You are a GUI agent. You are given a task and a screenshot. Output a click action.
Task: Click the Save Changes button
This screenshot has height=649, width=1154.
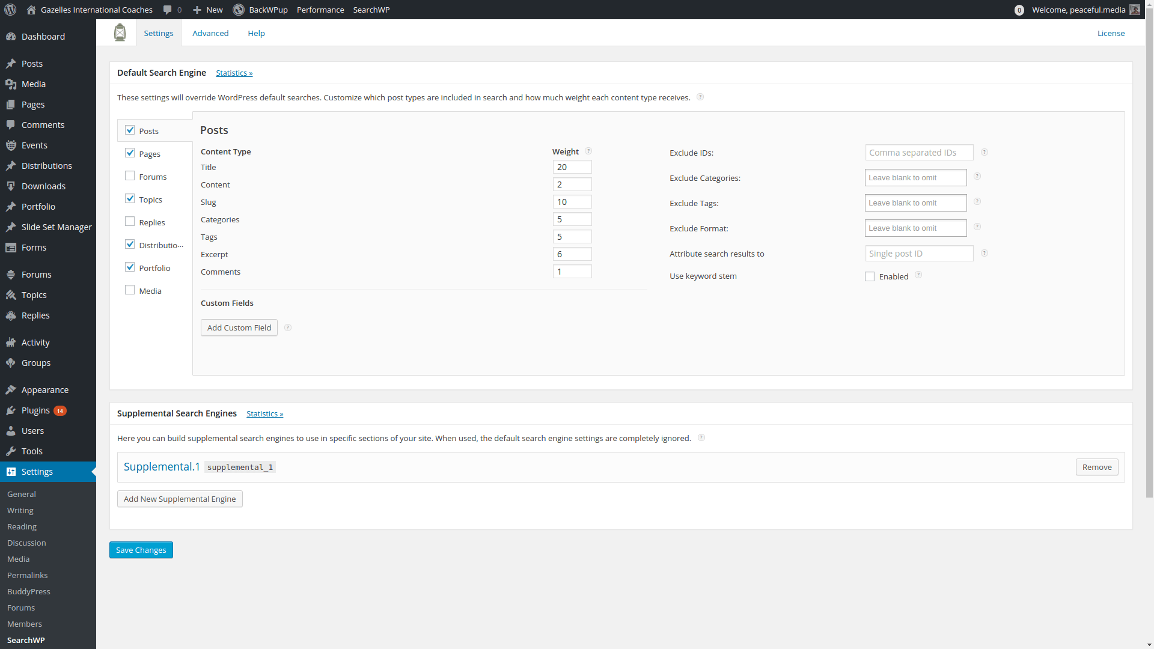[141, 550]
